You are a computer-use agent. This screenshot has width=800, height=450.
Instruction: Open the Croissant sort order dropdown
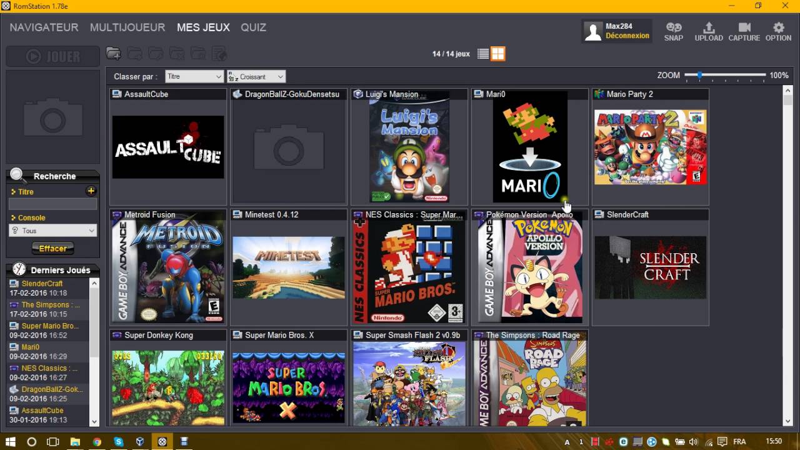click(256, 76)
